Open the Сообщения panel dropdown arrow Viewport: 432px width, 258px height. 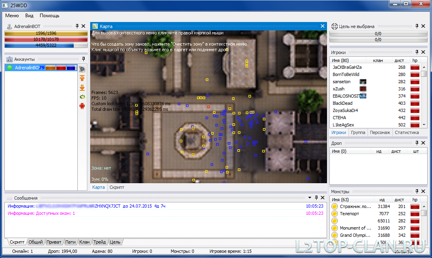click(310, 198)
